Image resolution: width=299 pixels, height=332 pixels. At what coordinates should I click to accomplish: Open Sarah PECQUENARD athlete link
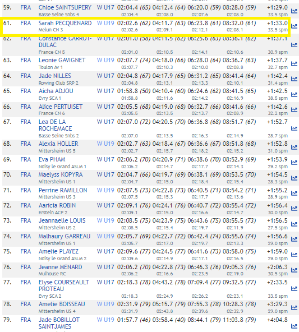65,23
